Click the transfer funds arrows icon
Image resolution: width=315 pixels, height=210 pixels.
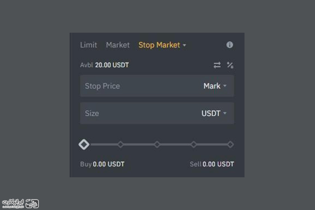click(x=217, y=65)
